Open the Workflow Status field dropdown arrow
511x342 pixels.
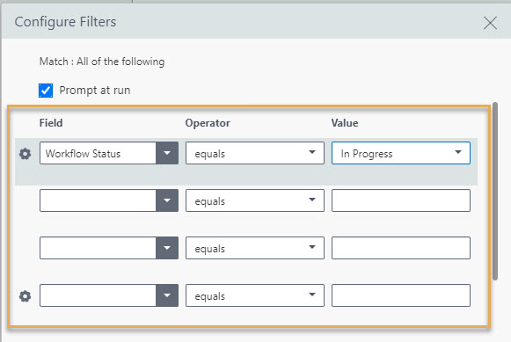167,153
